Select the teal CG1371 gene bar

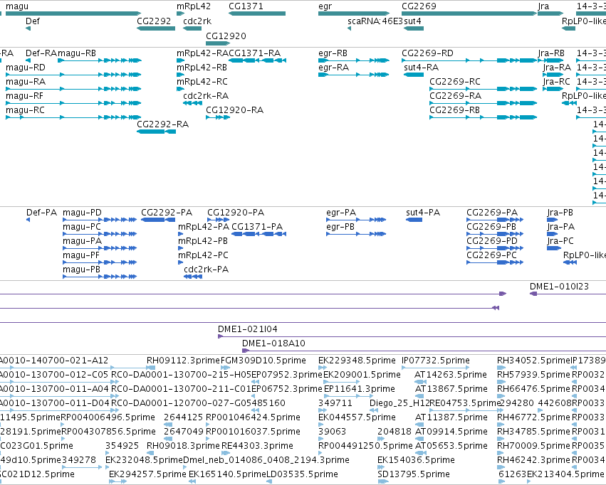[257, 14]
